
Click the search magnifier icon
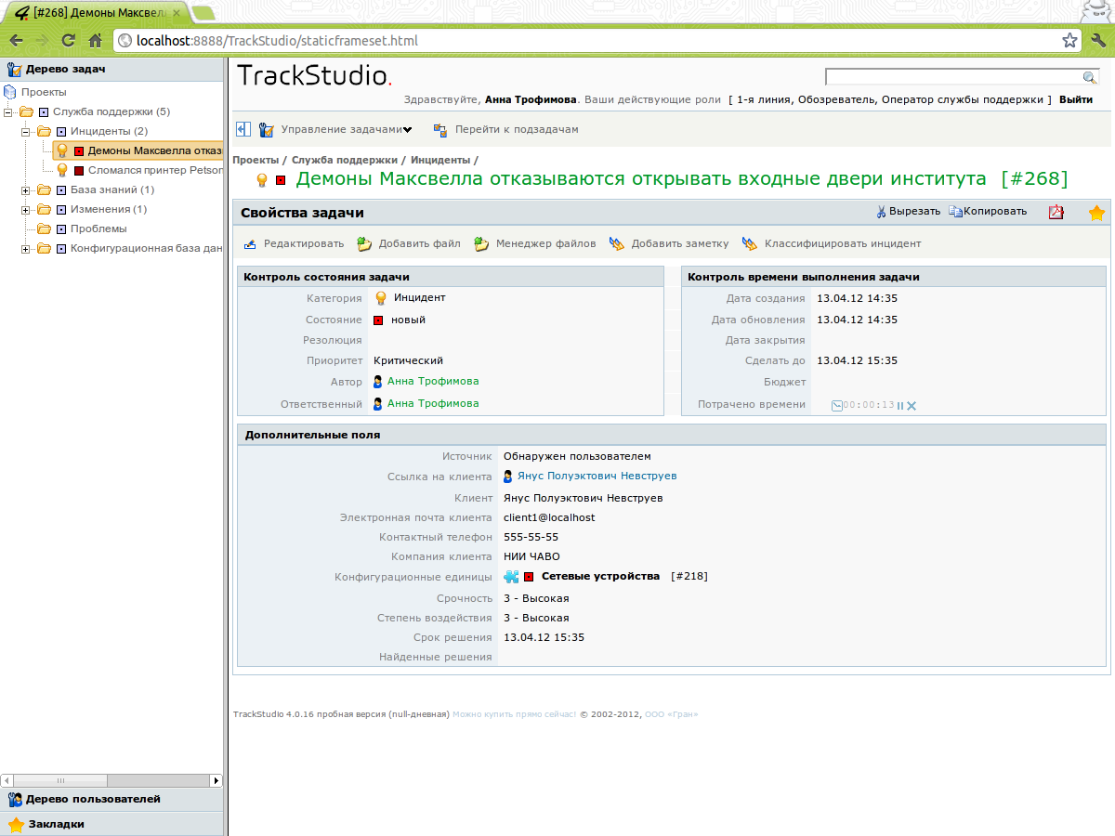[1090, 77]
